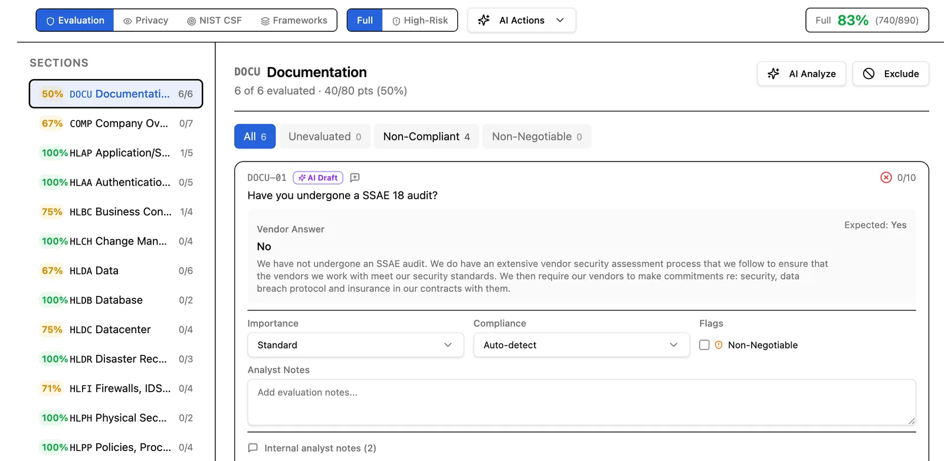Screen dimensions: 944x461
Task: Click the shield icon on High-Risk toggle
Action: [396, 21]
